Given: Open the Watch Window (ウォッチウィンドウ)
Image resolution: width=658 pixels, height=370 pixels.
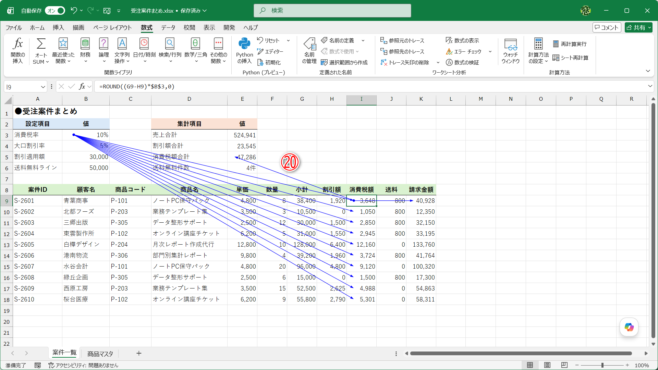Looking at the screenshot, I should coord(510,51).
